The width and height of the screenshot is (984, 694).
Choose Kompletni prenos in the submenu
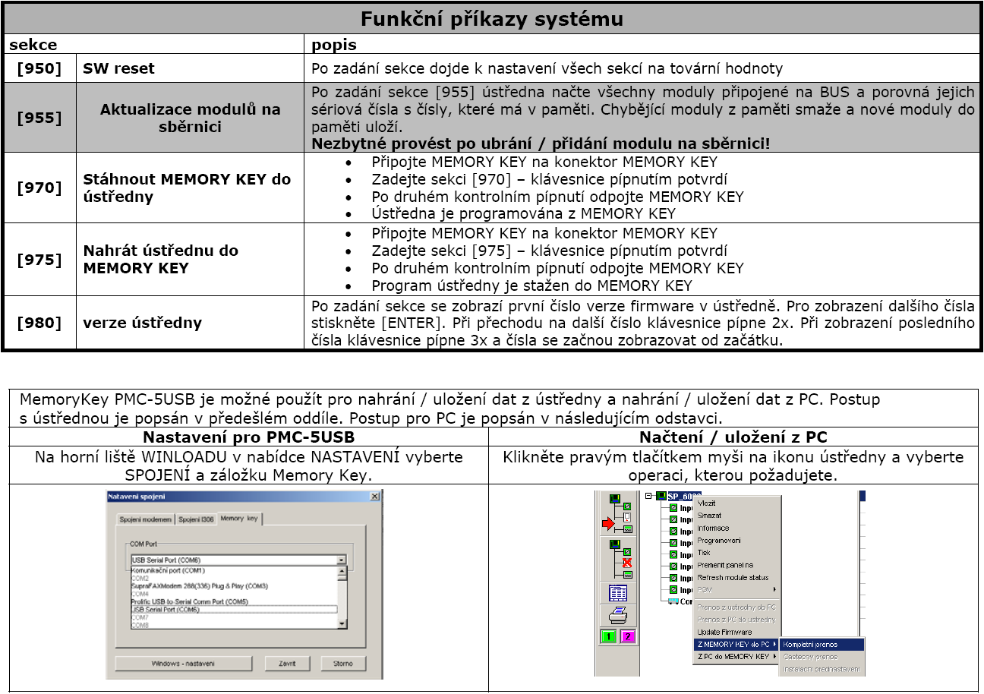(822, 645)
